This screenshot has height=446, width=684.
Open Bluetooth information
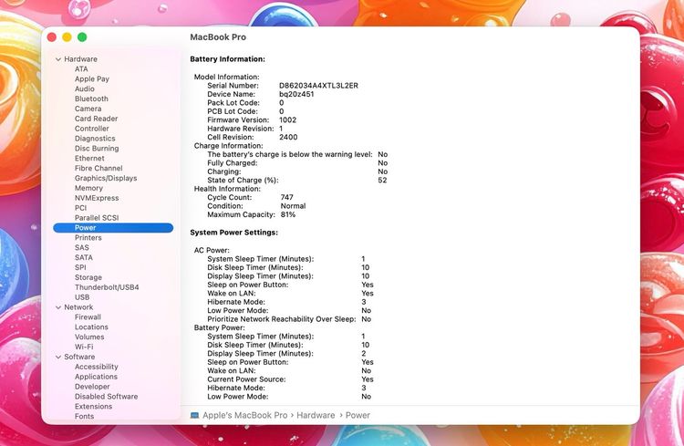(91, 99)
